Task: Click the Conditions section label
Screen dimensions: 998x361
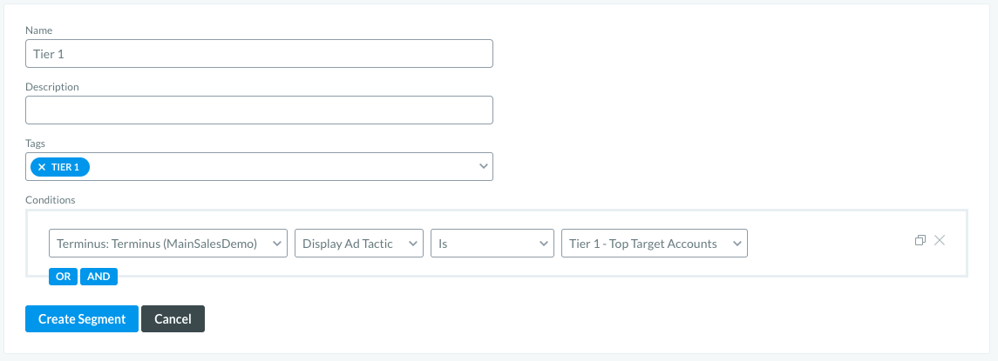Action: click(x=51, y=199)
